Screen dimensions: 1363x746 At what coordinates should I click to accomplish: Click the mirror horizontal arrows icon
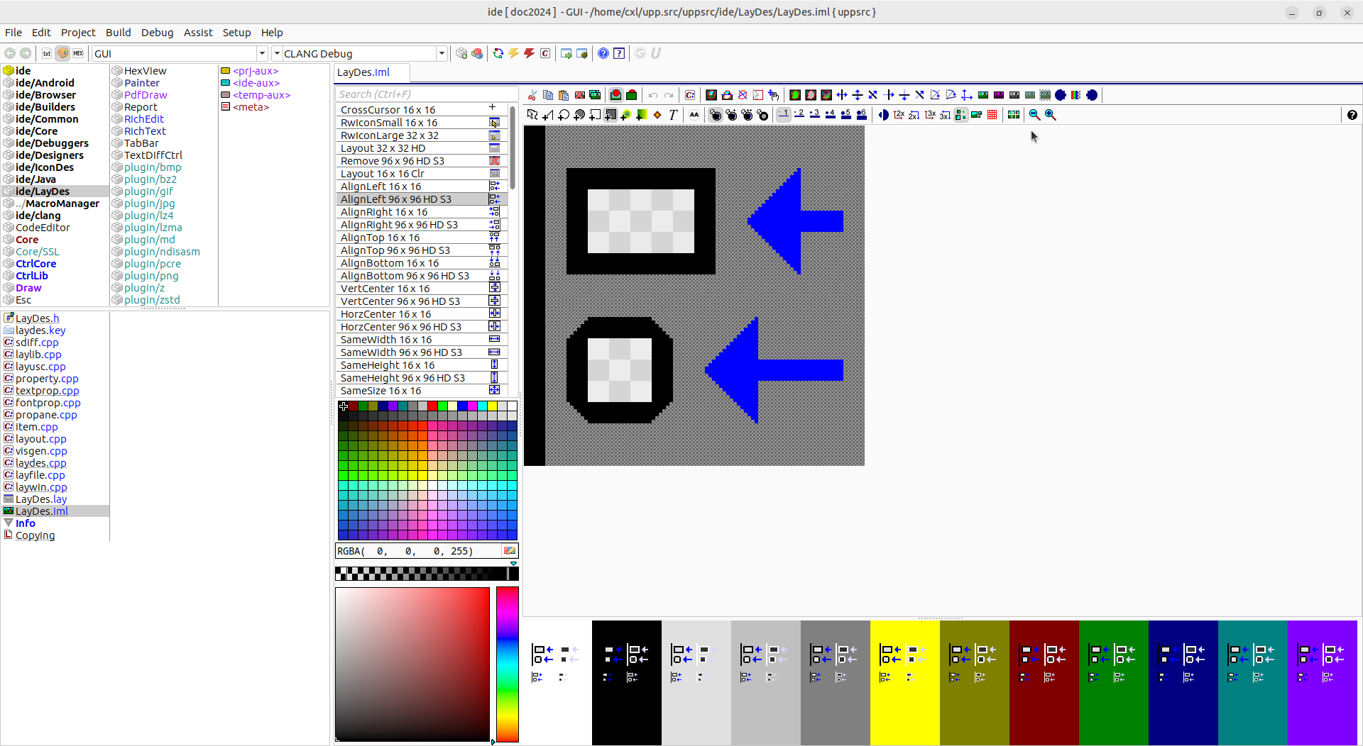pos(842,95)
